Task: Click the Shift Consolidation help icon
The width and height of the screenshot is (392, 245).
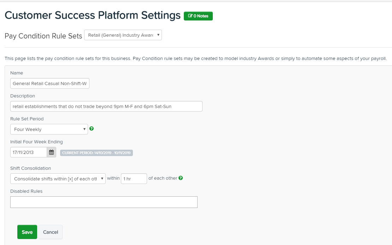Action: (181, 178)
